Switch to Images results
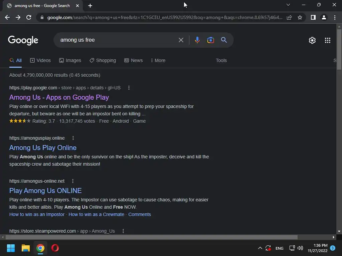The height and width of the screenshot is (256, 342). (x=70, y=61)
